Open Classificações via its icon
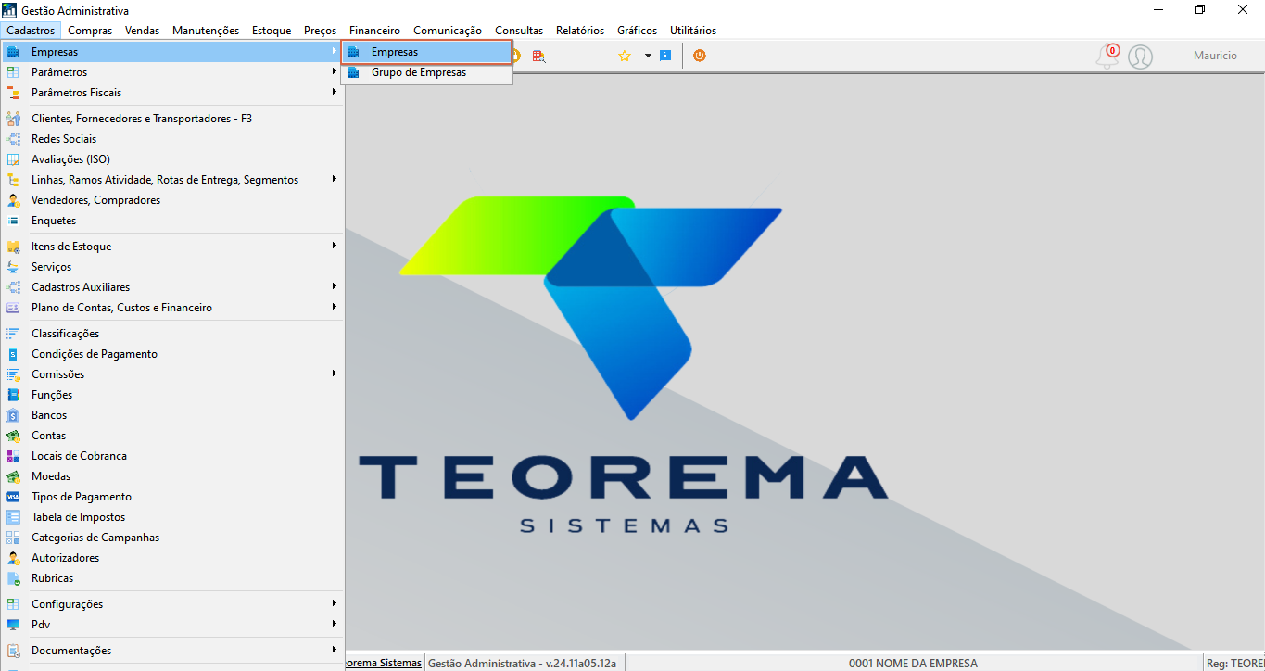This screenshot has height=671, width=1265. tap(13, 334)
